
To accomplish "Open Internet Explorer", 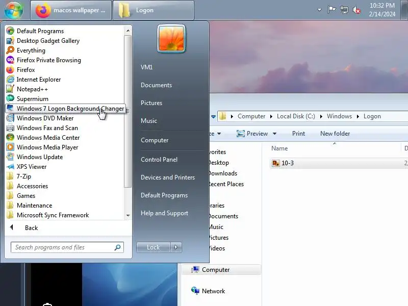I will 39,80.
